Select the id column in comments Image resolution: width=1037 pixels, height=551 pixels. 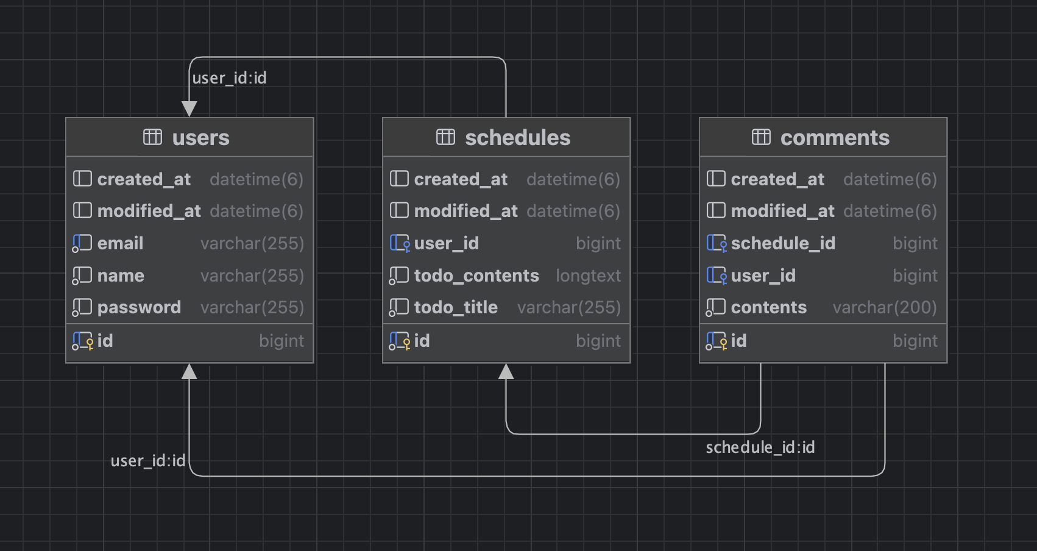coord(823,341)
